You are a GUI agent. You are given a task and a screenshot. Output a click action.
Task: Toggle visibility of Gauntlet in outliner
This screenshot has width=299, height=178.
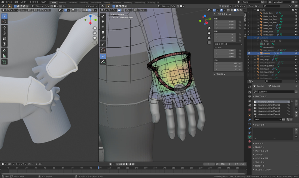tap(296, 53)
